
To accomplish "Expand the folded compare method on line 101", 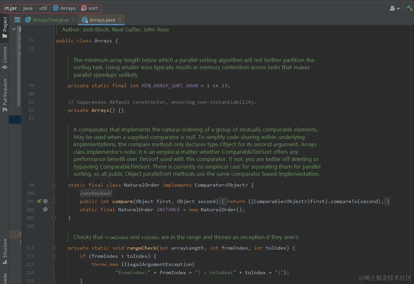I will coord(54,201).
